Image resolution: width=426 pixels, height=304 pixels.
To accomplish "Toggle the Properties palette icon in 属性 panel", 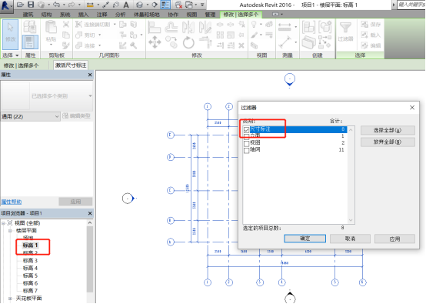I will [30, 42].
